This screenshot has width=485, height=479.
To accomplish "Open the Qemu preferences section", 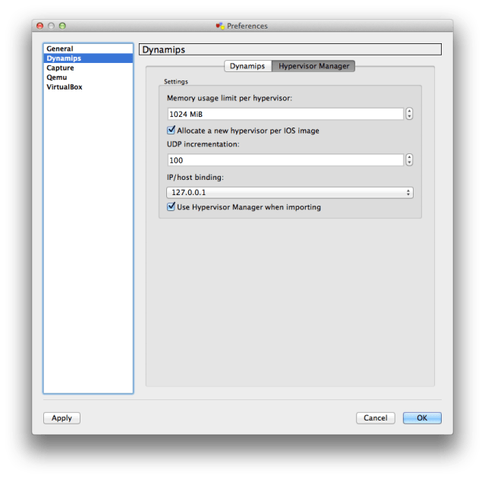I will coord(88,77).
